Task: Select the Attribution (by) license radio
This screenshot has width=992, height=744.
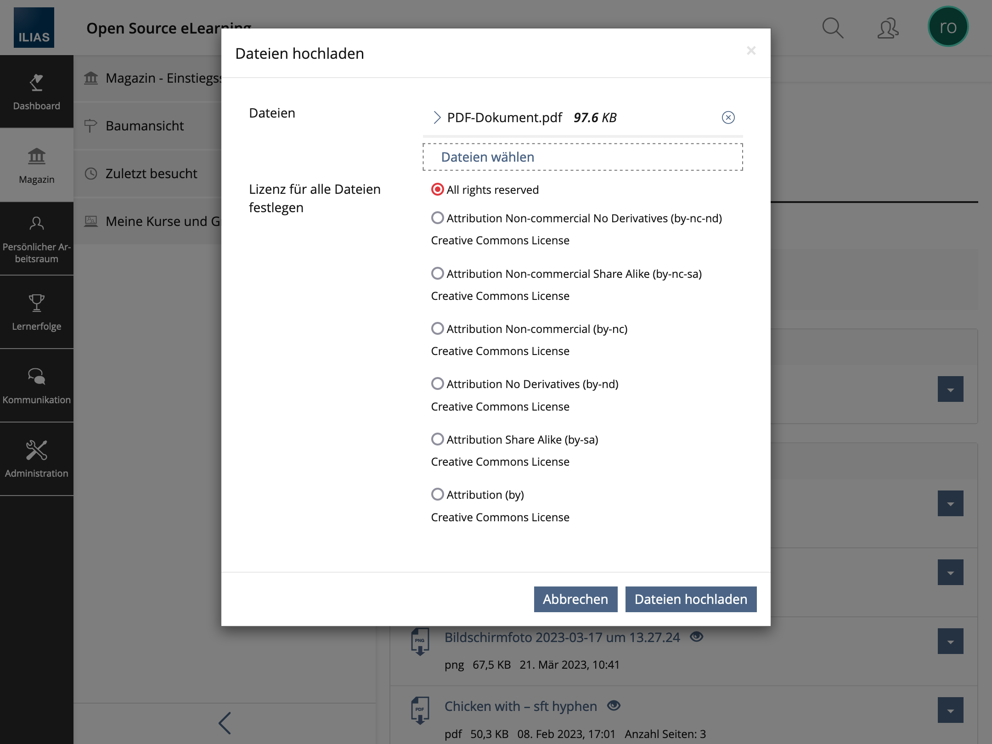Action: pyautogui.click(x=437, y=494)
